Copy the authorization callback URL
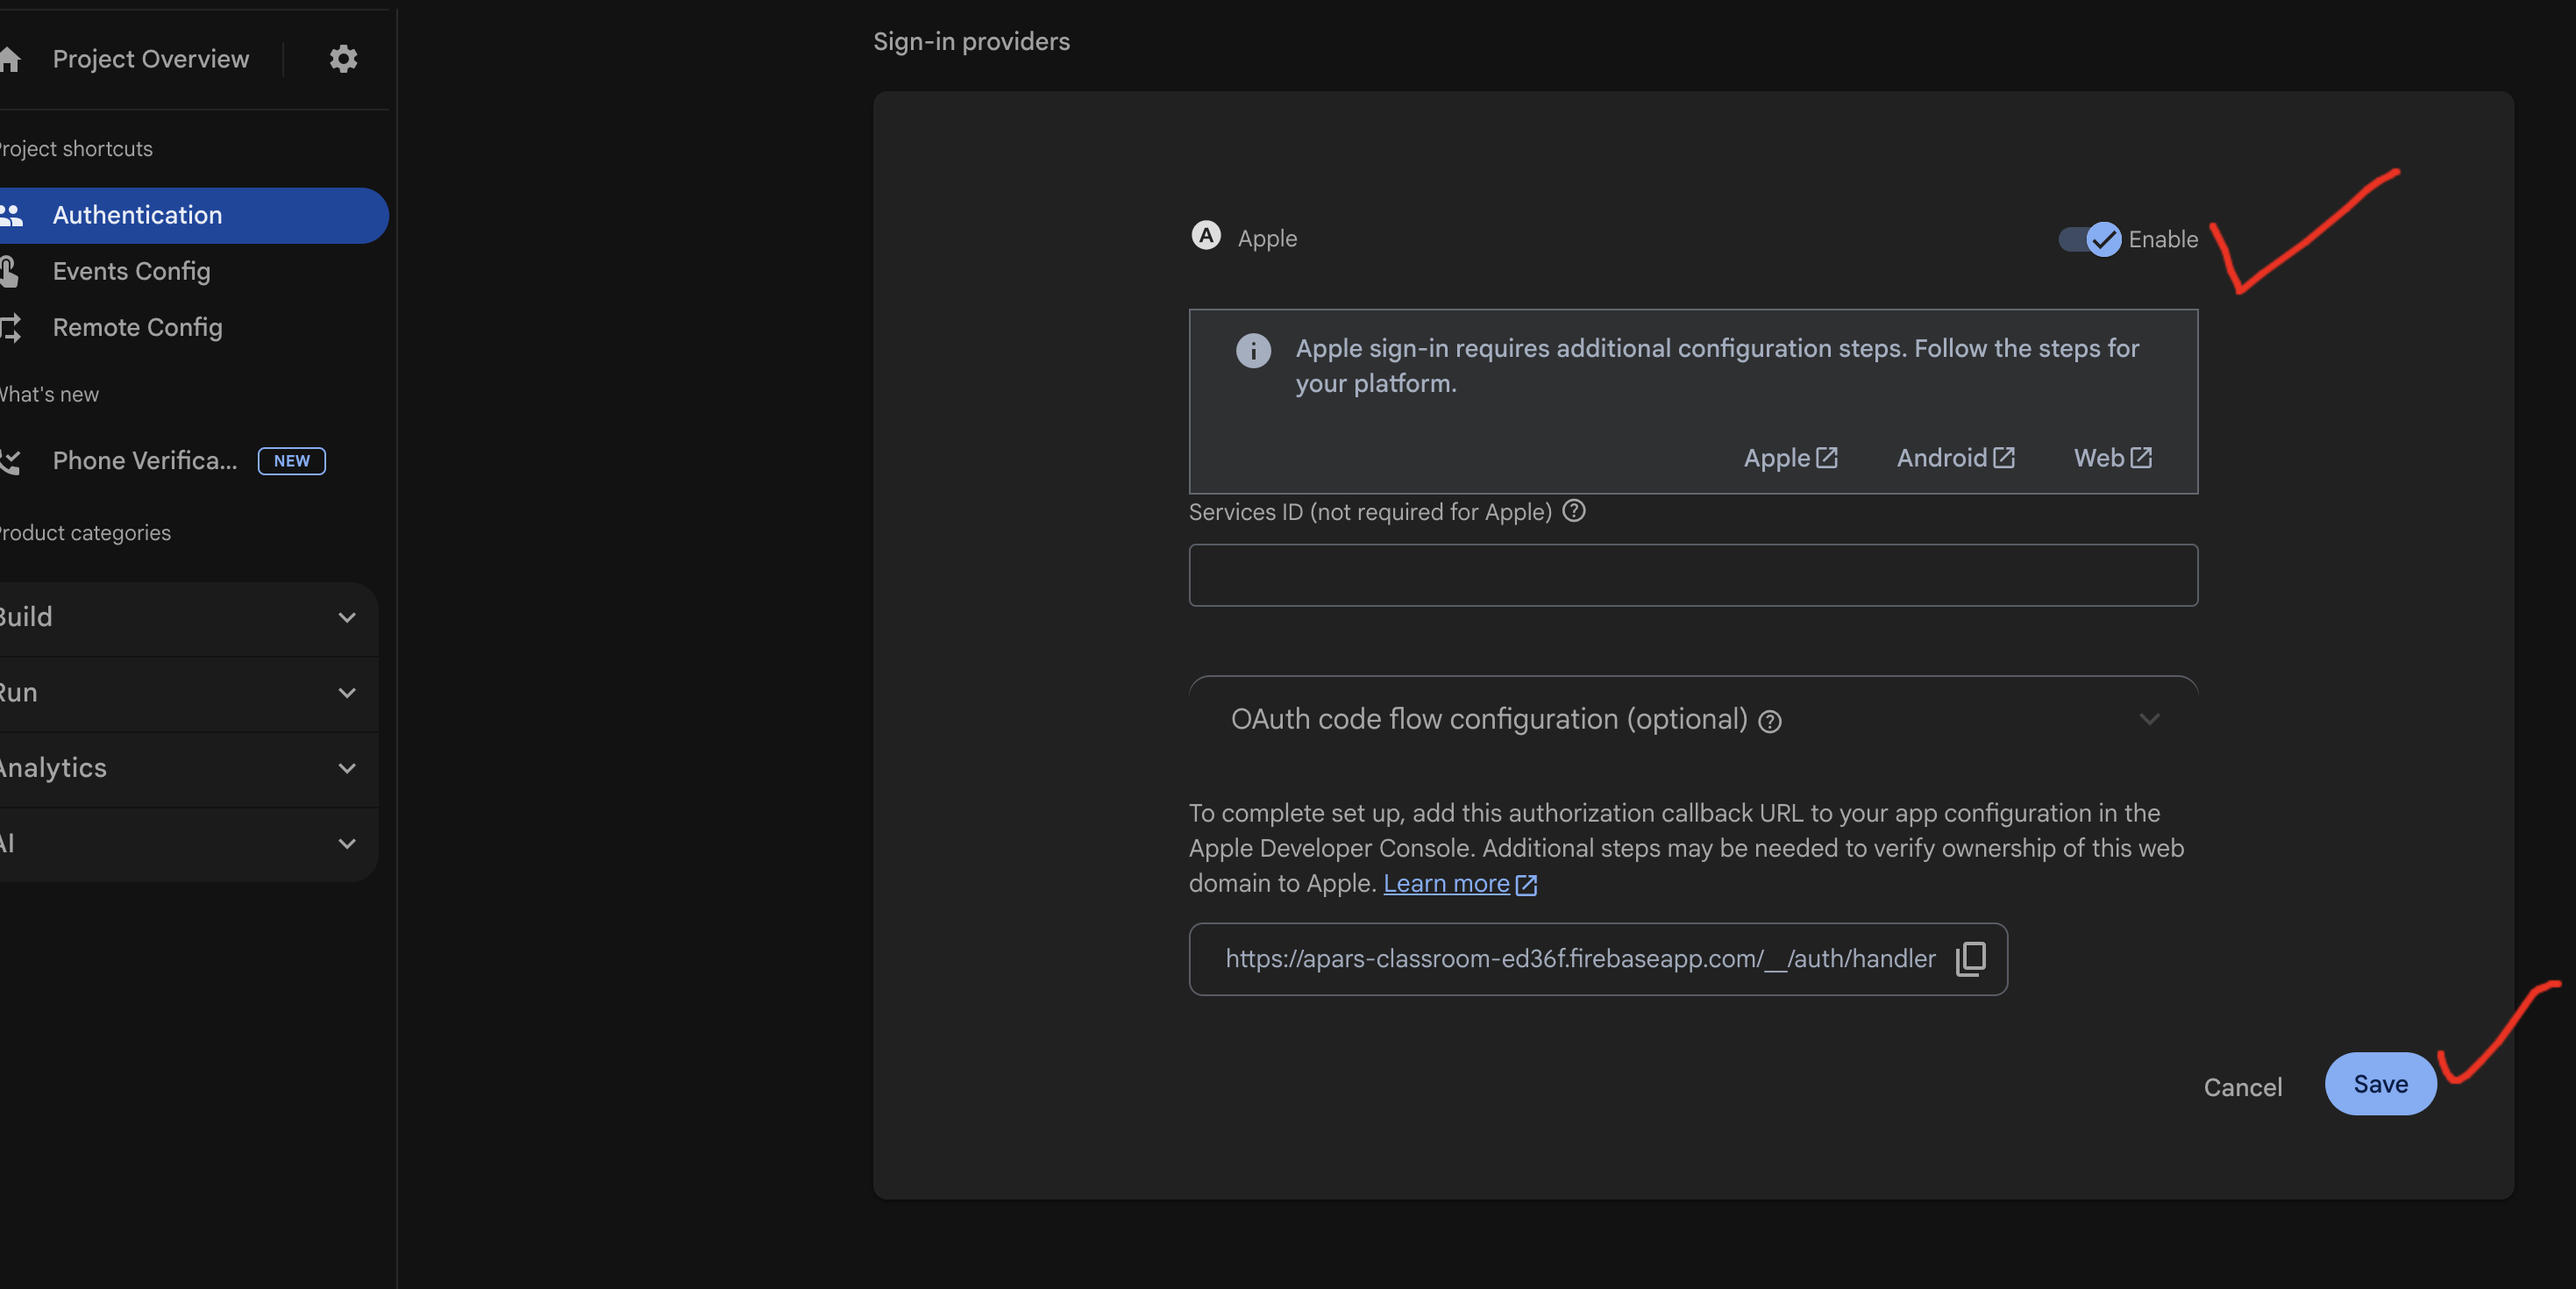2576x1289 pixels. tap(1970, 958)
